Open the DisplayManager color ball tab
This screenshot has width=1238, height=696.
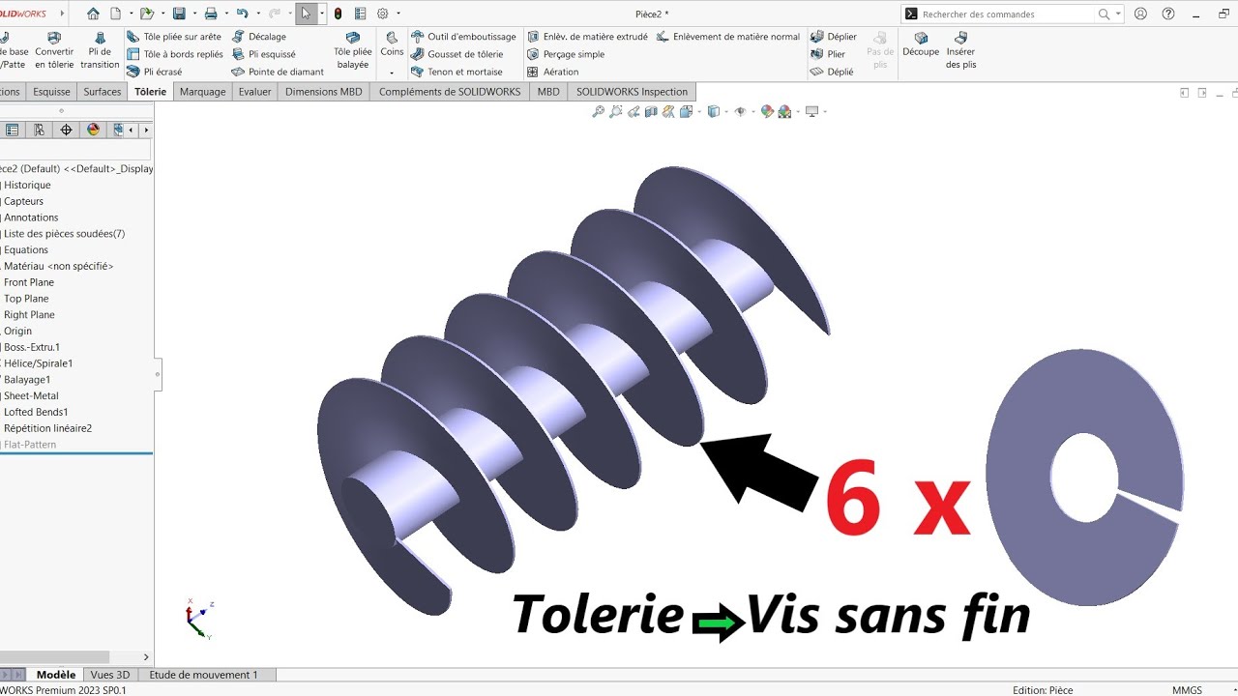pyautogui.click(x=93, y=130)
